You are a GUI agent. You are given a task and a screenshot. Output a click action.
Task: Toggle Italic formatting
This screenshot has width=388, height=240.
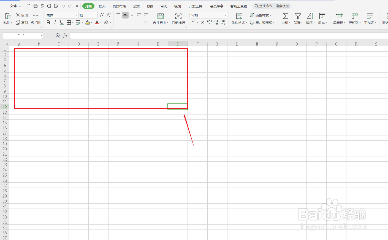tap(55, 22)
